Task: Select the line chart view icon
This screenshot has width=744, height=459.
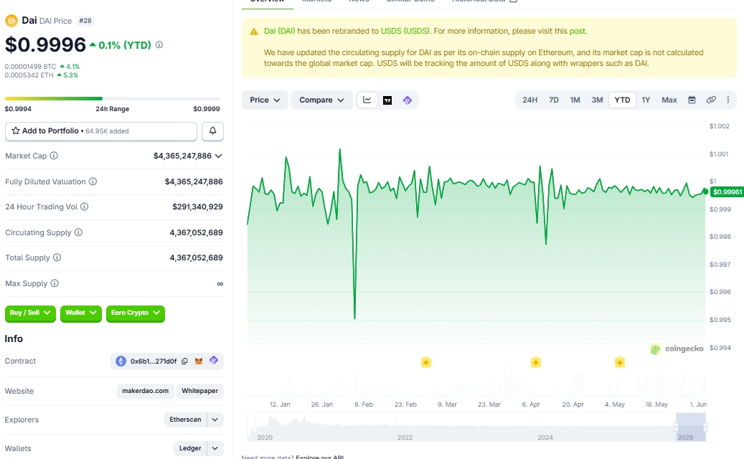Action: click(x=367, y=100)
